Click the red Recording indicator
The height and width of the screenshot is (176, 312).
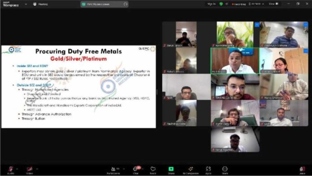239,4
